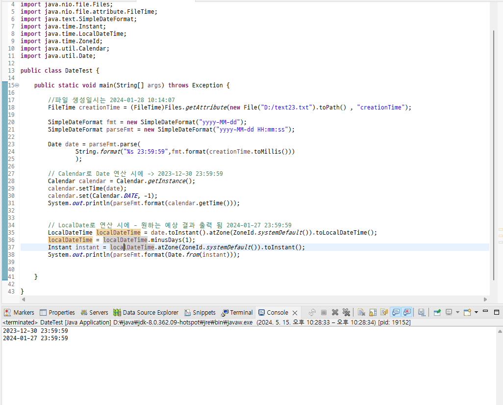Clear the Console output
This screenshot has height=405, width=503.
click(x=361, y=312)
